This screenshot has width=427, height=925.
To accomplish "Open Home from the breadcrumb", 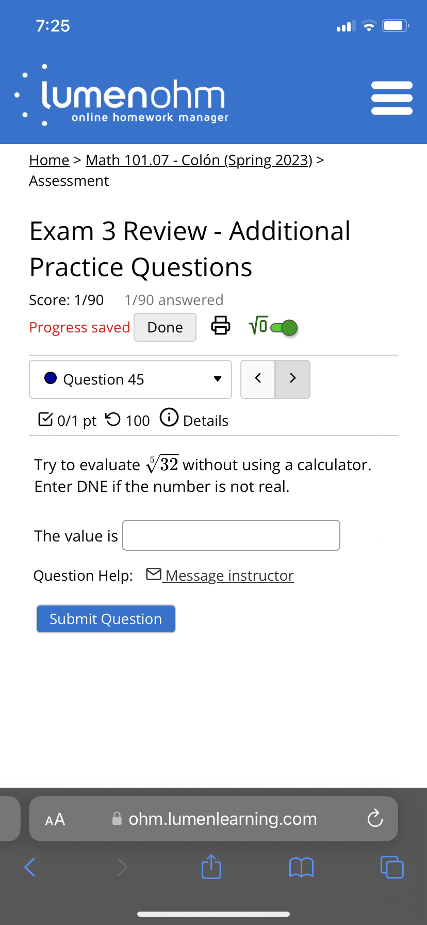I will [x=48, y=160].
